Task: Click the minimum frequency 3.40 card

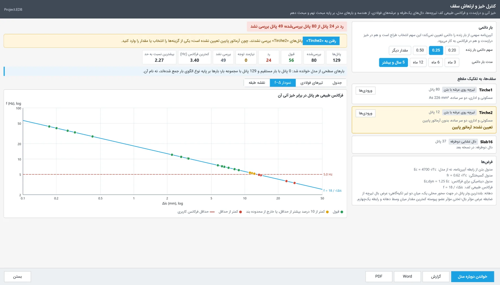Action: click(194, 57)
